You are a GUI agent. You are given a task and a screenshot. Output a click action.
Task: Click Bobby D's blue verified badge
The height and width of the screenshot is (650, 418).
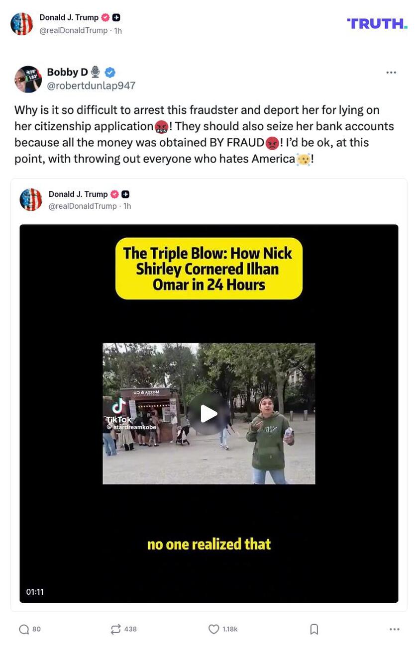tap(110, 73)
